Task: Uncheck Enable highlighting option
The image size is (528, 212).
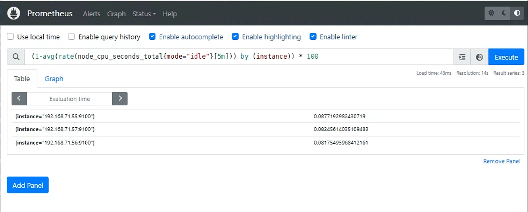Action: pyautogui.click(x=235, y=36)
